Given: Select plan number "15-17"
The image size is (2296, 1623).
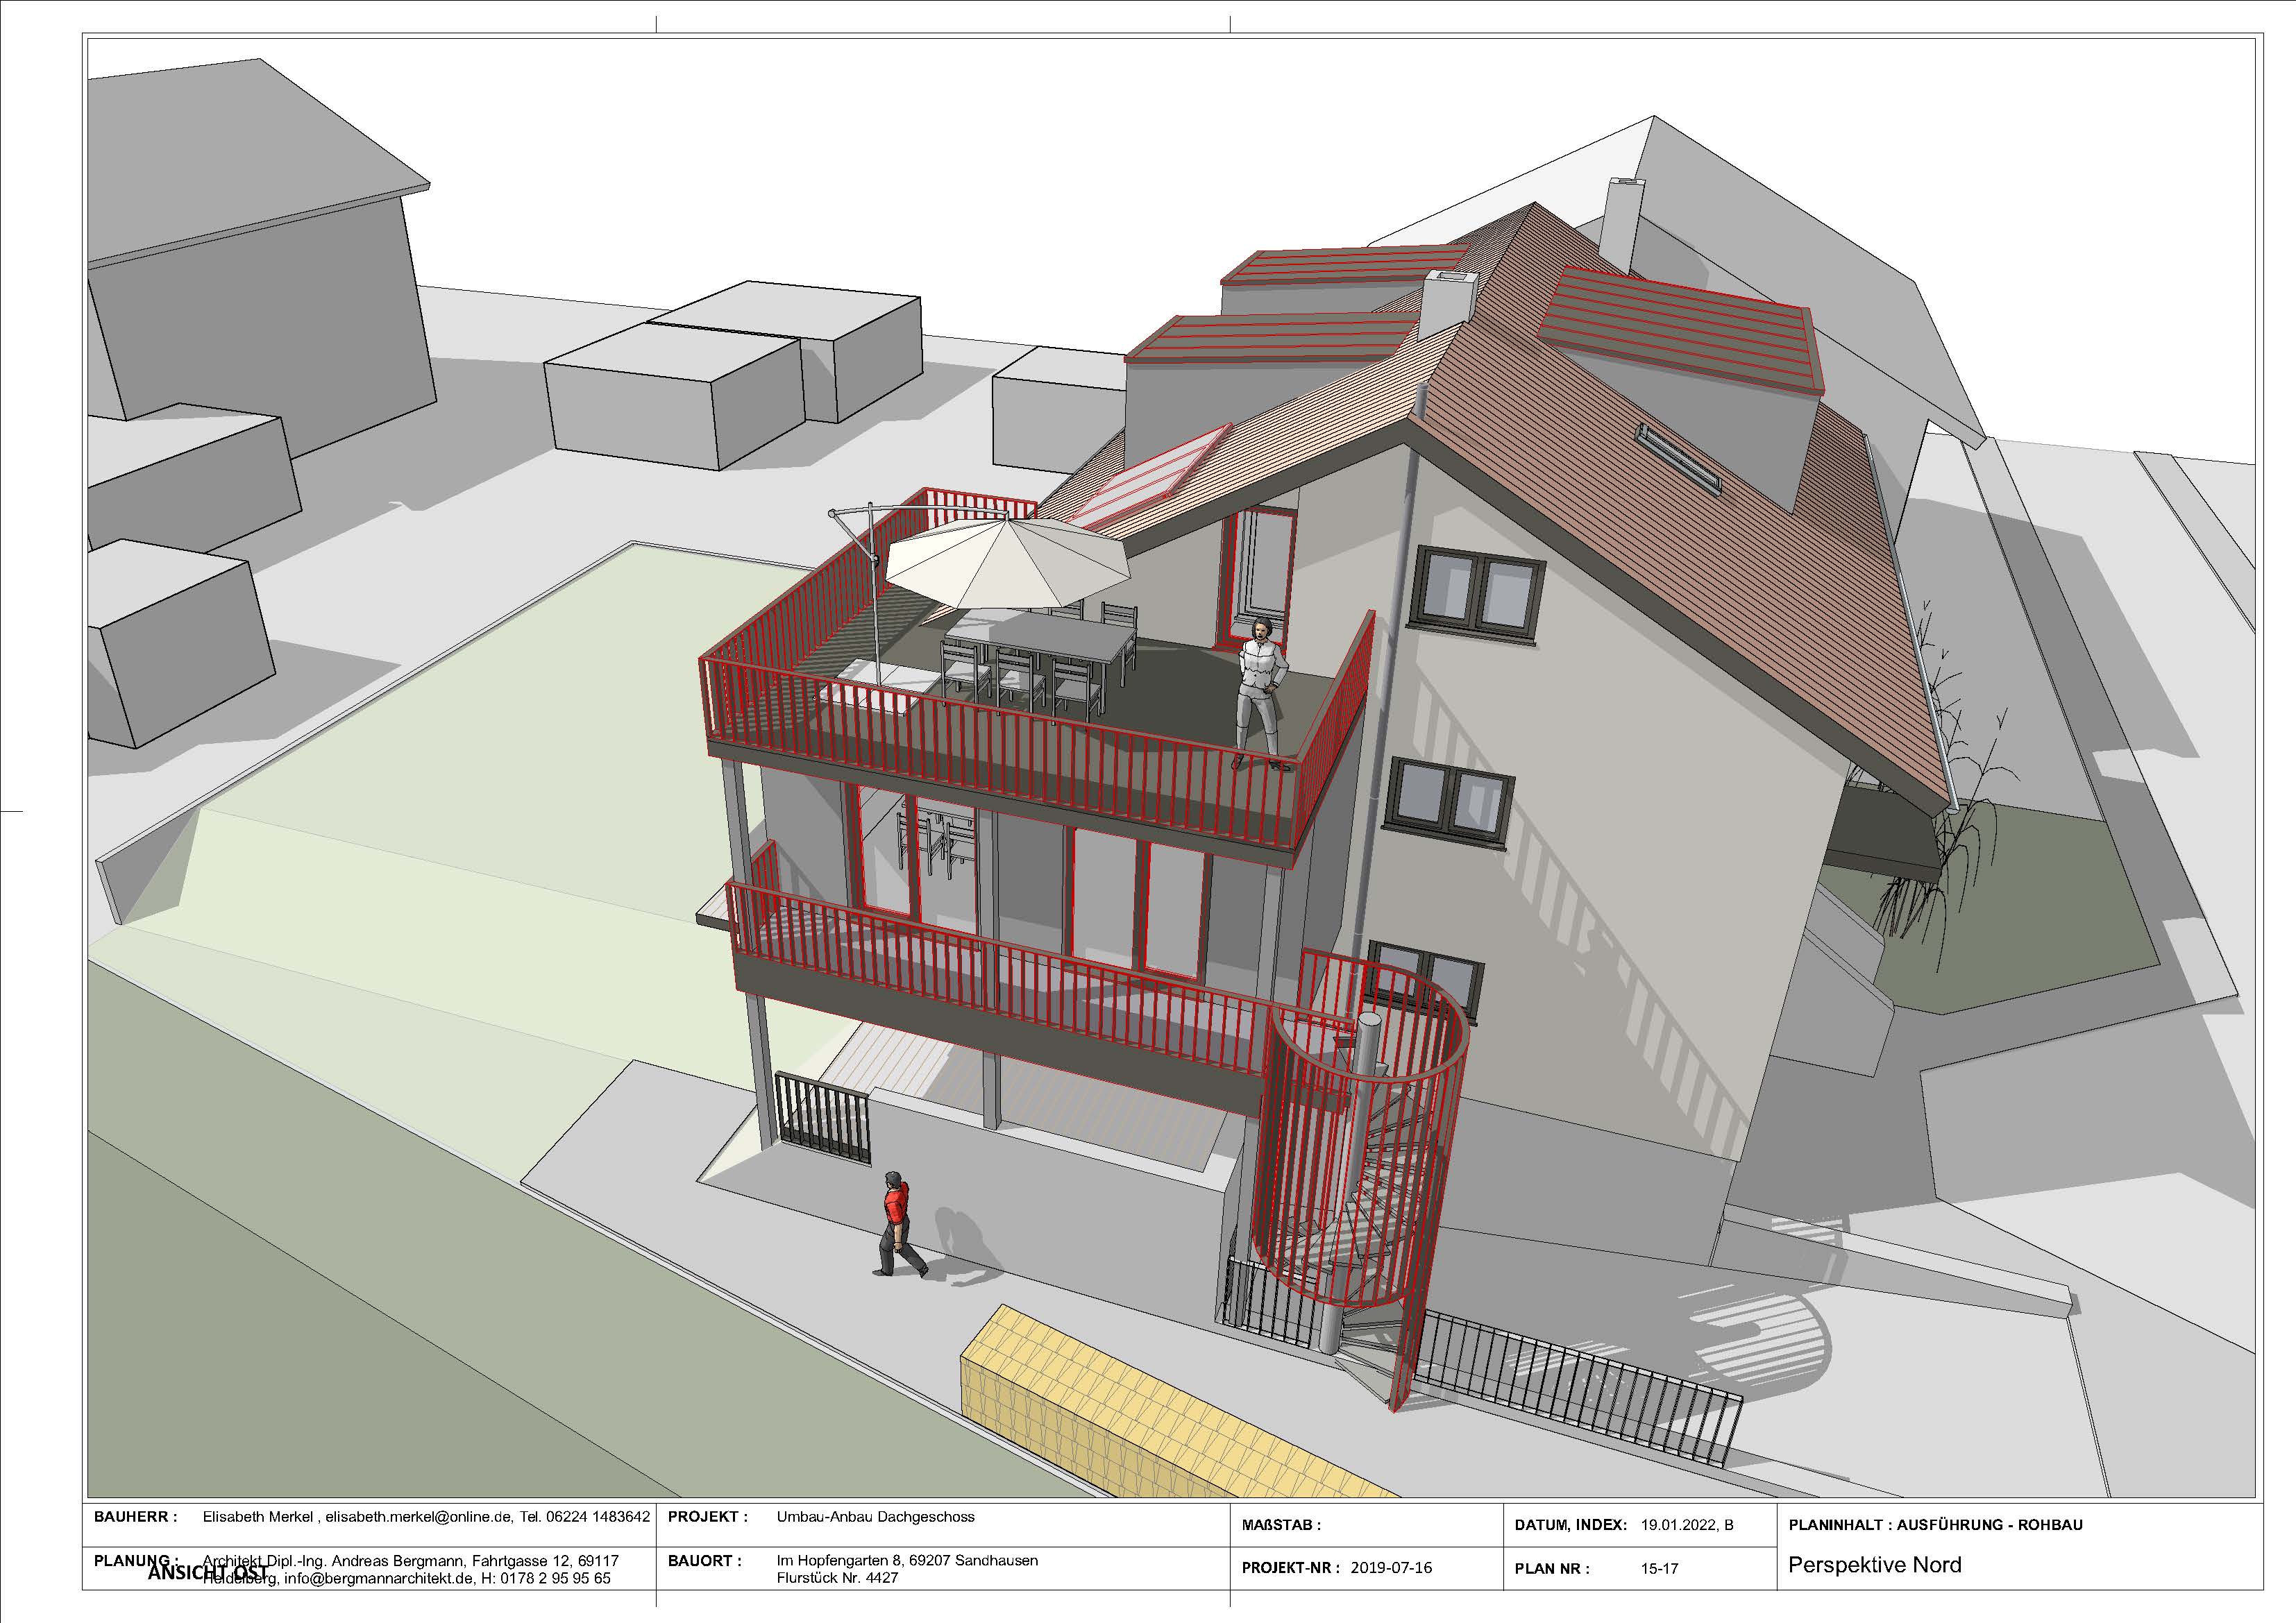Looking at the screenshot, I should point(1659,1569).
